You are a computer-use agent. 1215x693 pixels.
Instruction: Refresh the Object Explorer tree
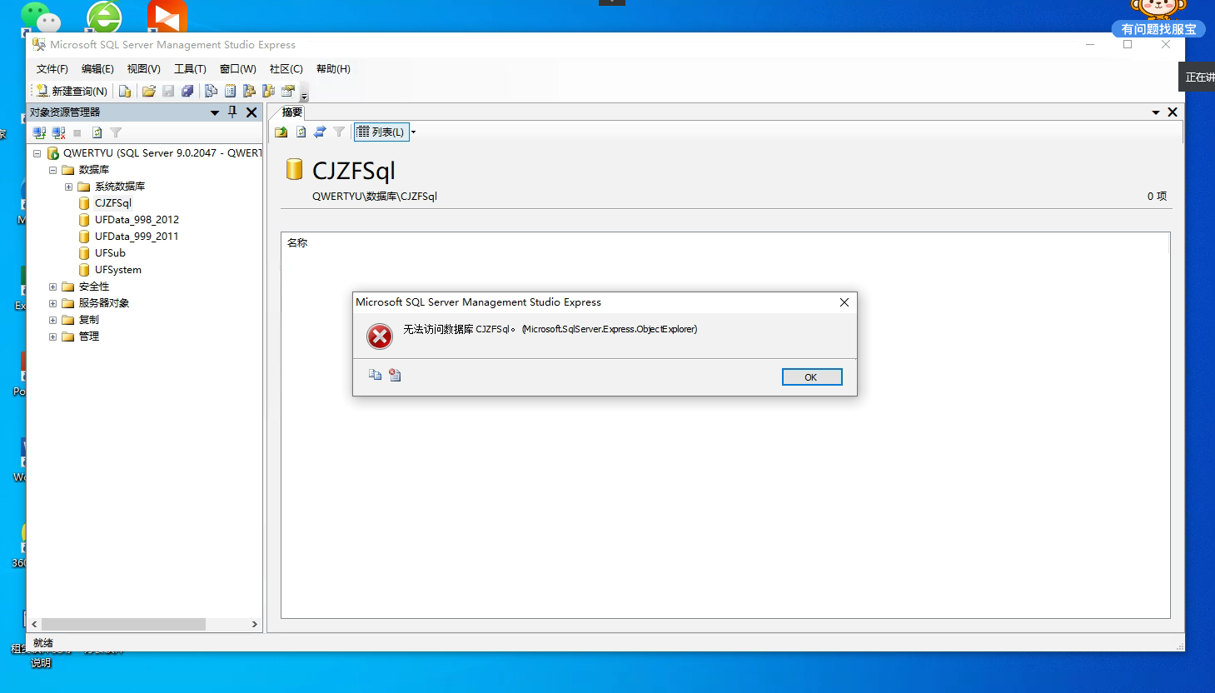tap(97, 132)
